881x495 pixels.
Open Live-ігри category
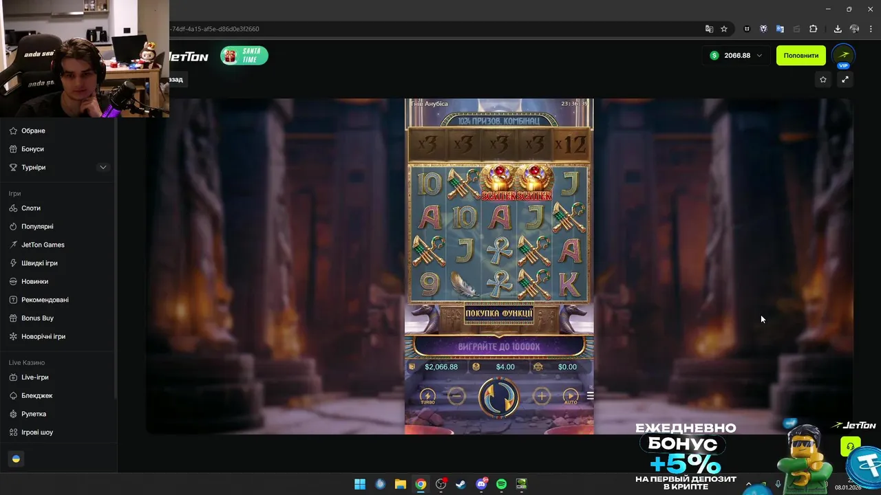34,377
